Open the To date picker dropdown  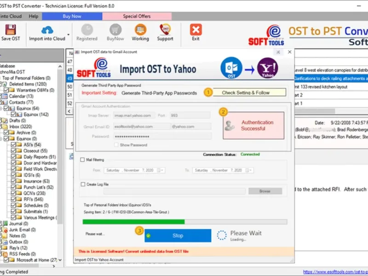point(251,170)
